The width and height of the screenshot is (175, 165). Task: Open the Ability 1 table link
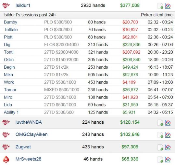coord(11,112)
